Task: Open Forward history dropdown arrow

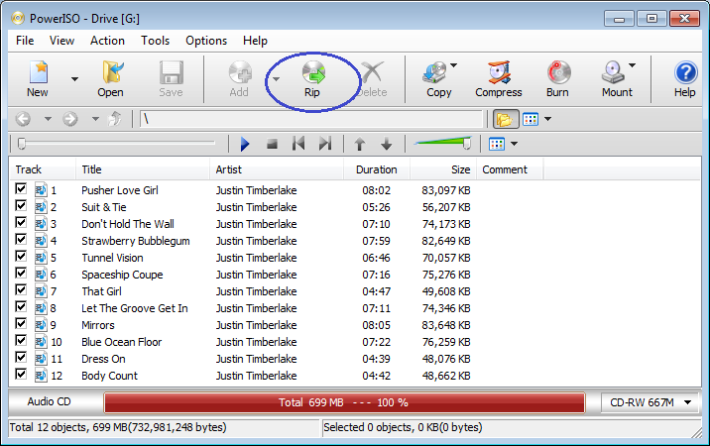Action: click(95, 119)
